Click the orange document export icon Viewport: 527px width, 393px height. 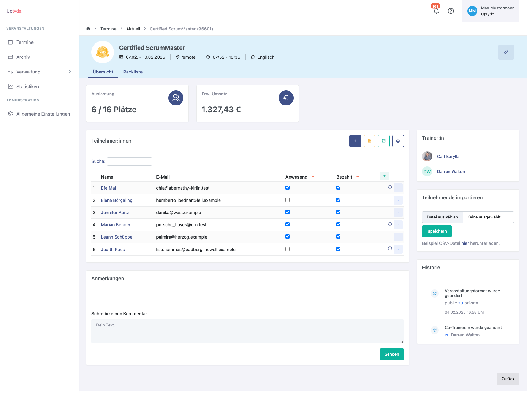click(369, 141)
